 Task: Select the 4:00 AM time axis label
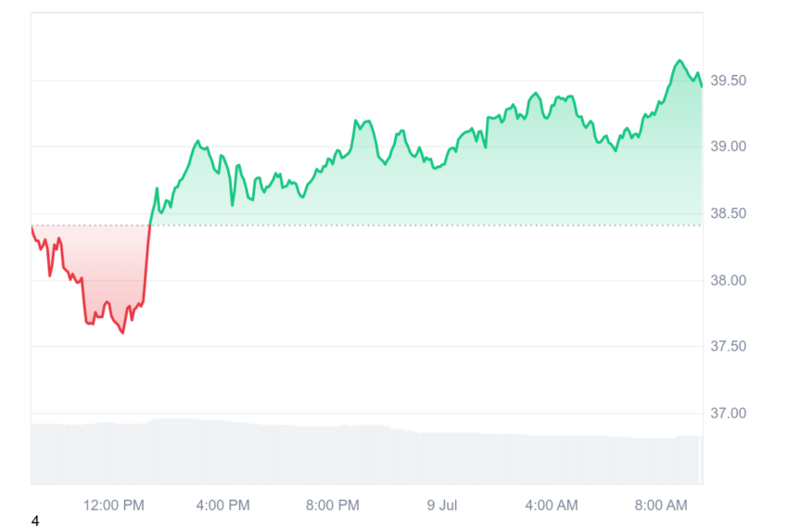coord(552,506)
